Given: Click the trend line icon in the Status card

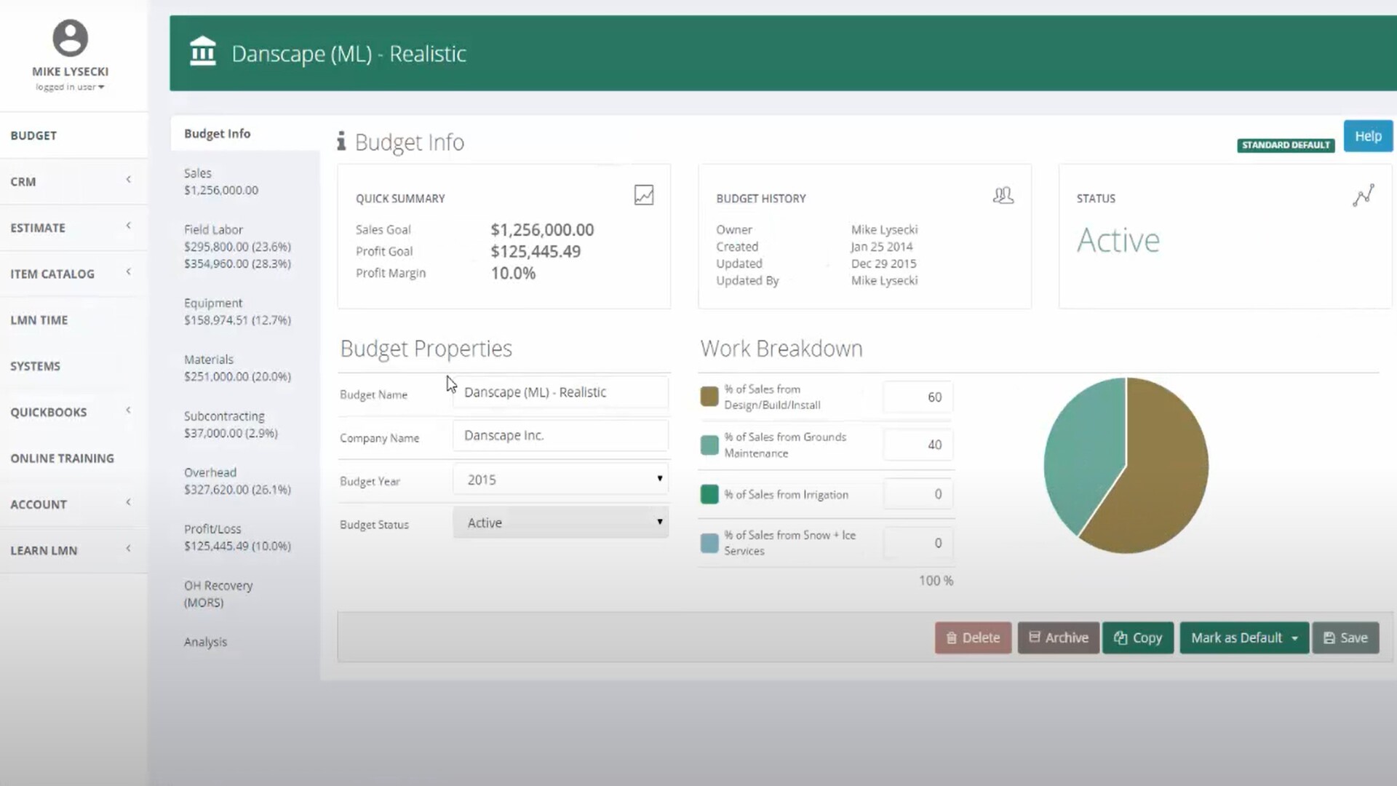Looking at the screenshot, I should (1364, 195).
